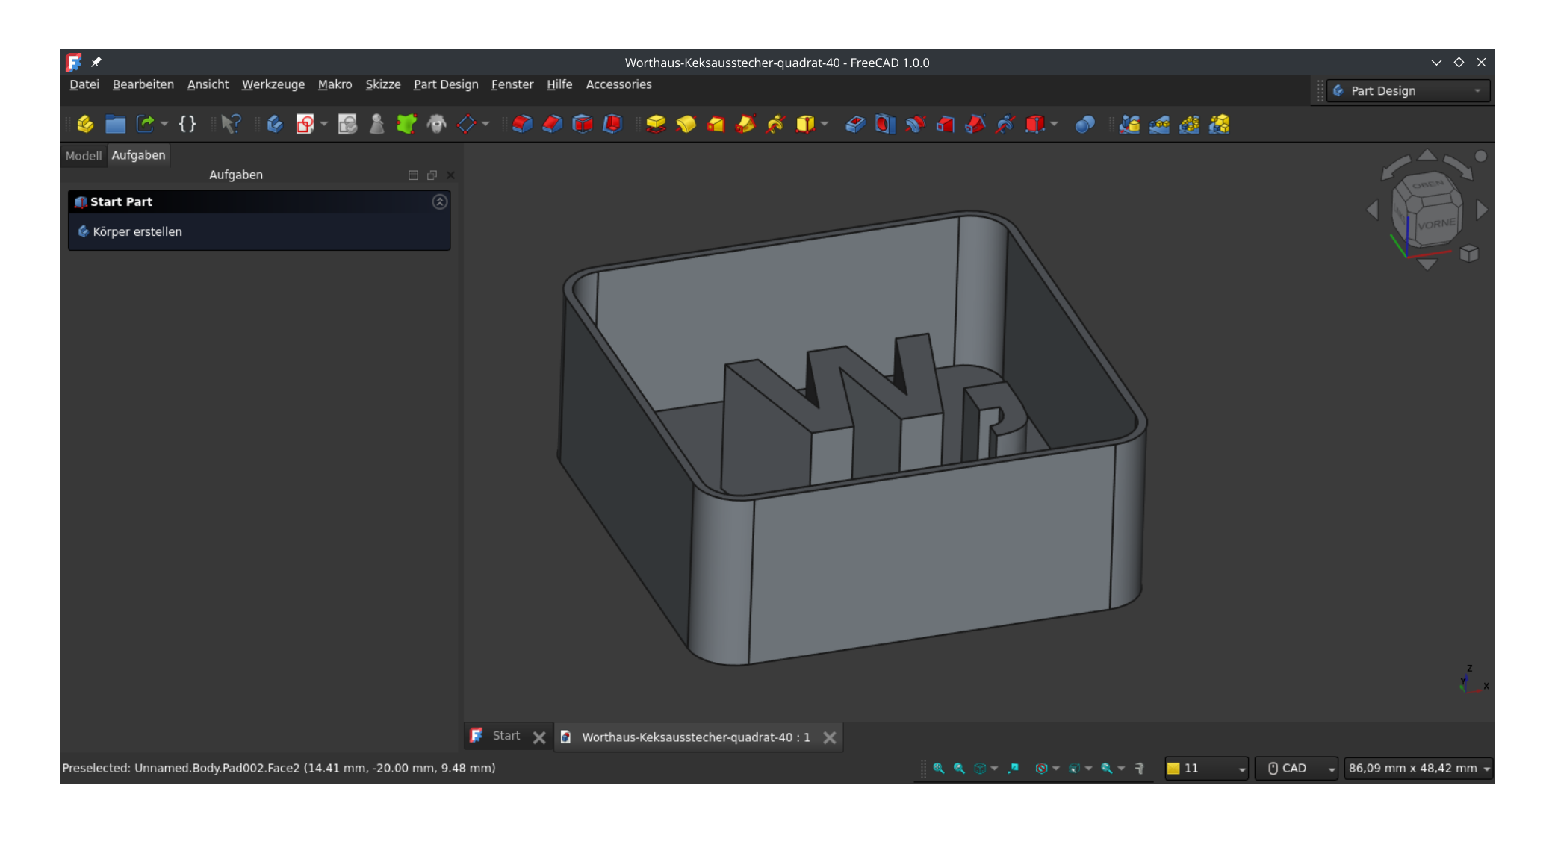
Task: Select the Additive pipe sweep tool
Action: 745,124
